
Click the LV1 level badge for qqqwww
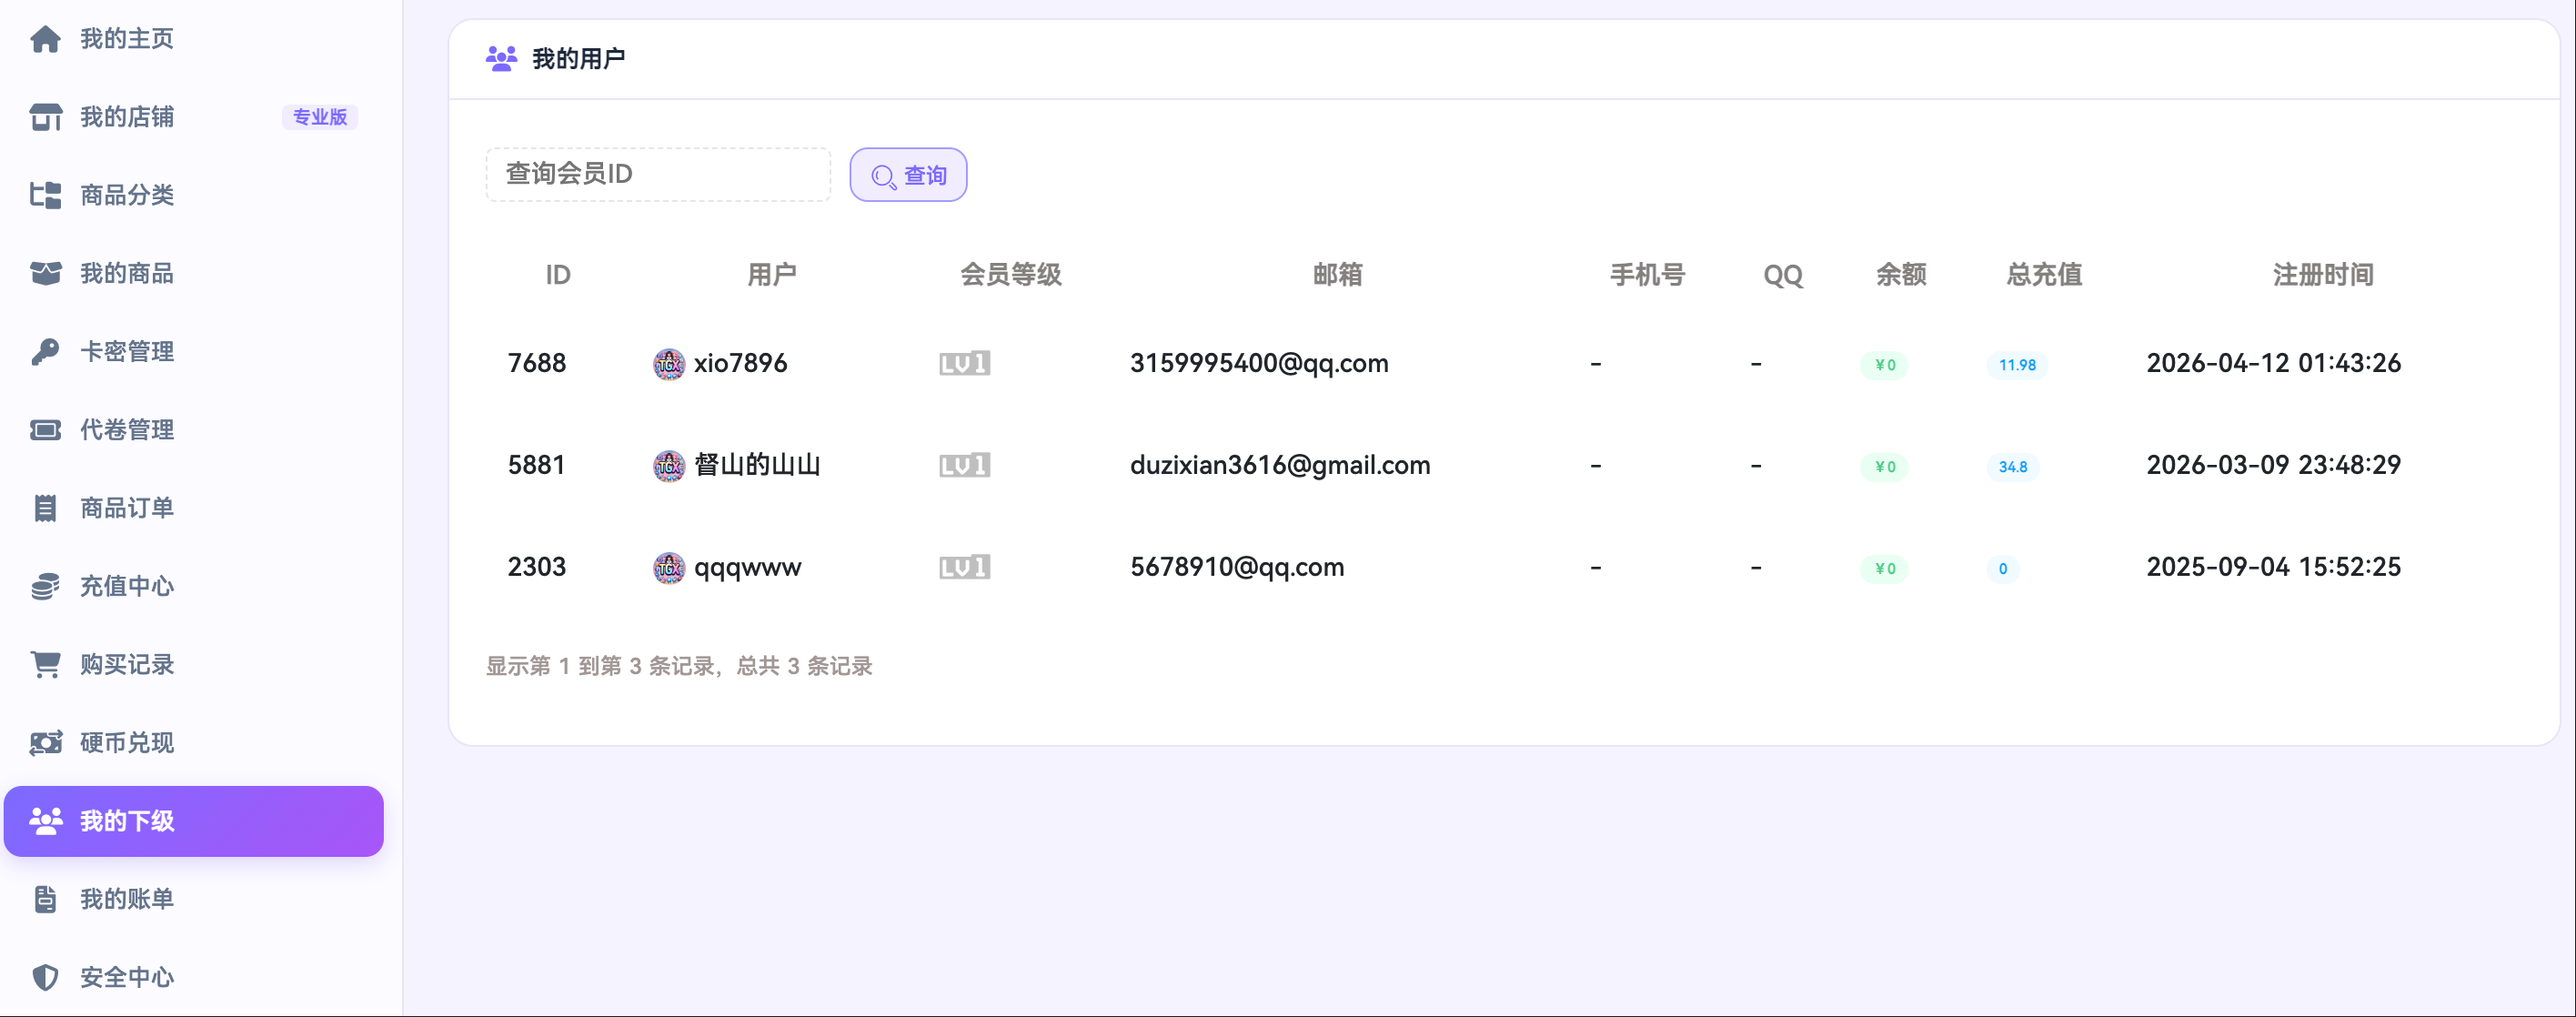pyautogui.click(x=964, y=567)
